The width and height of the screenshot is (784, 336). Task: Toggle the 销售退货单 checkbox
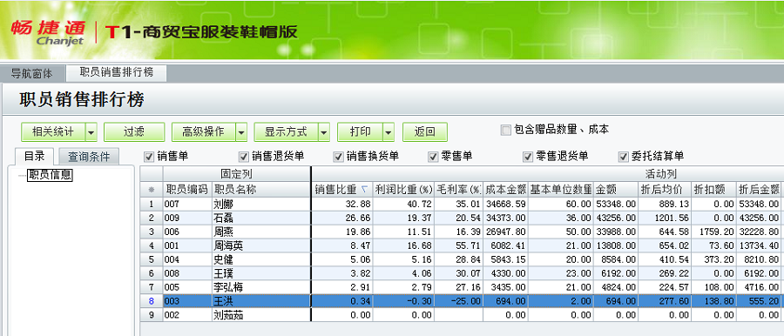click(244, 157)
